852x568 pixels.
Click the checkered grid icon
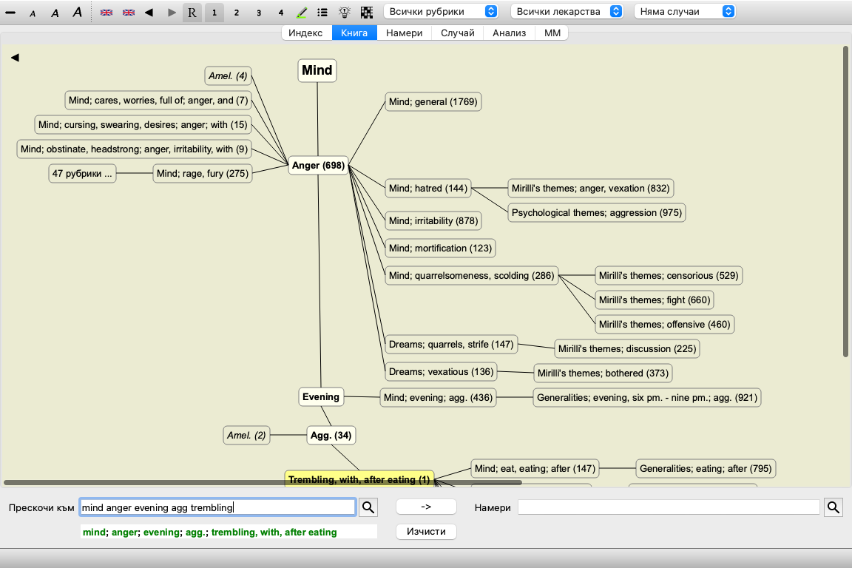[366, 13]
